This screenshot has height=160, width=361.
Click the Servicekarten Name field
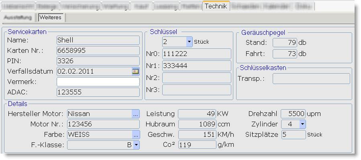coord(98,40)
